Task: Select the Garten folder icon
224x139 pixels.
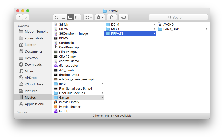Action: point(56,97)
